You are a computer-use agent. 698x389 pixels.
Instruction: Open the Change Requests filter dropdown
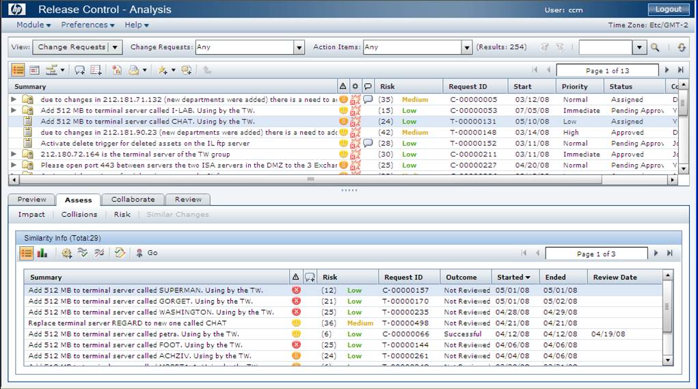(x=299, y=47)
